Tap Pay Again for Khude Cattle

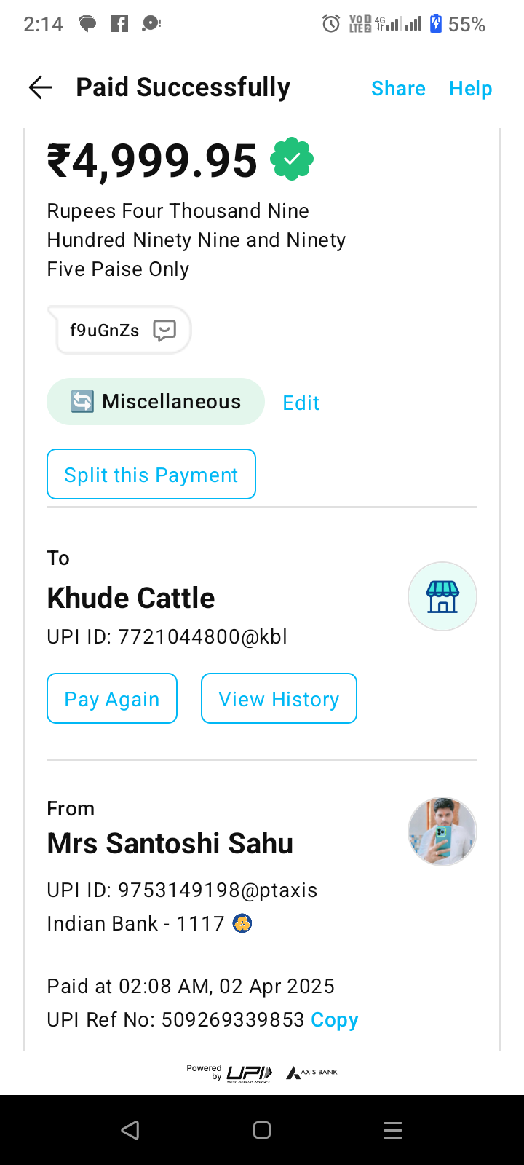pos(112,699)
